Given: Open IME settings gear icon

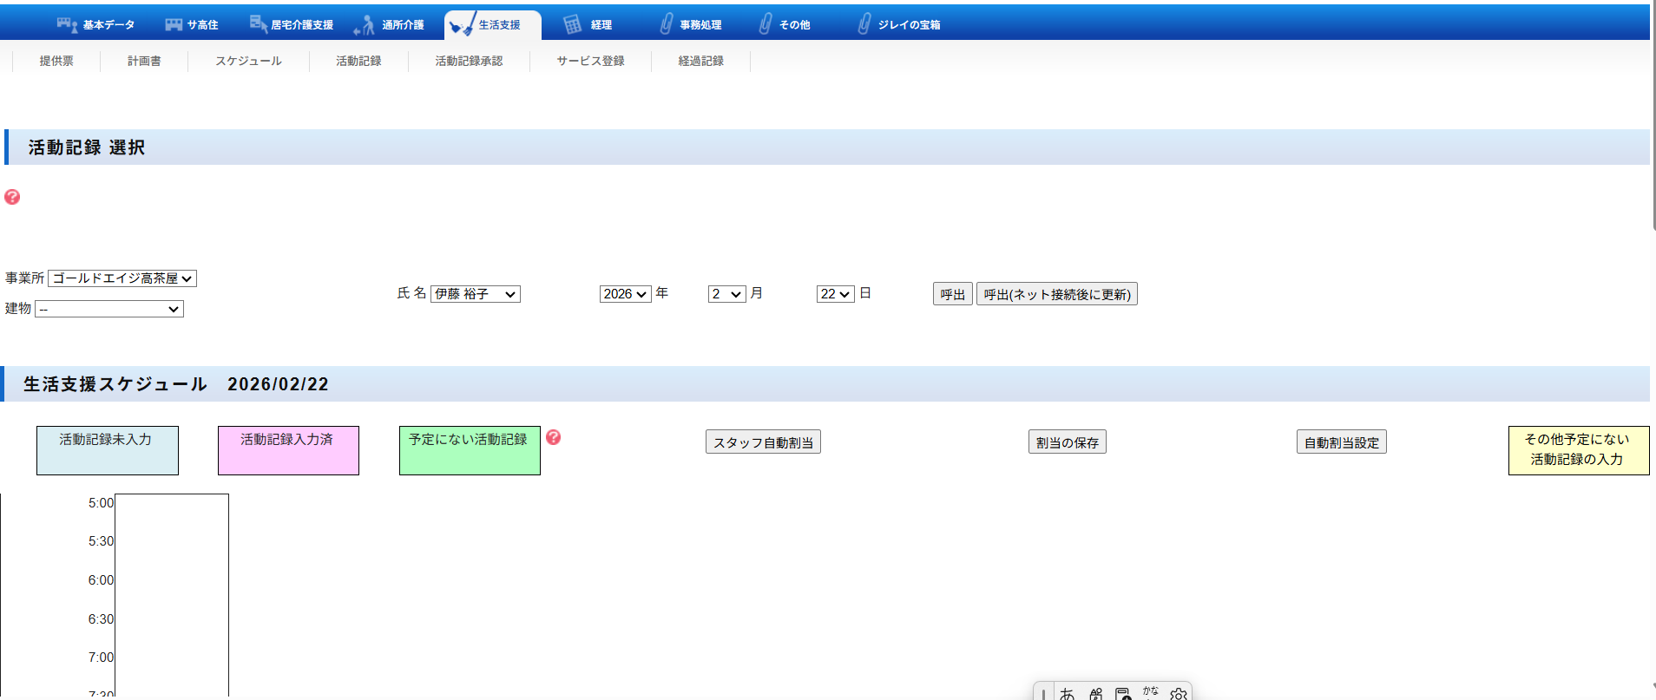Looking at the screenshot, I should coord(1178,693).
